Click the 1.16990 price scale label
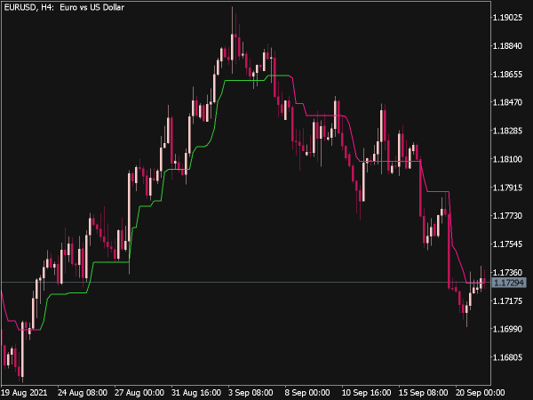Screen dimensions: 533x400 tap(507, 329)
